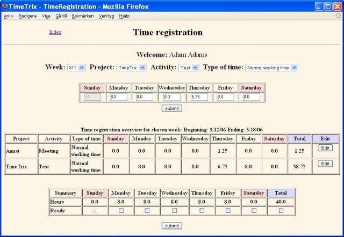Check the Thursday Ready checkbox
The width and height of the screenshot is (344, 237).
tap(202, 211)
